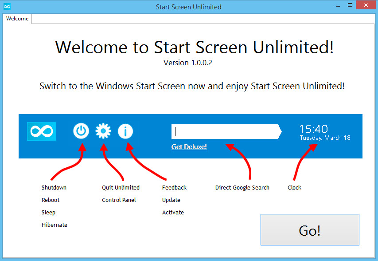Maximize the Start Screen Unlimited window
The width and height of the screenshot is (378, 261).
(350, 5)
